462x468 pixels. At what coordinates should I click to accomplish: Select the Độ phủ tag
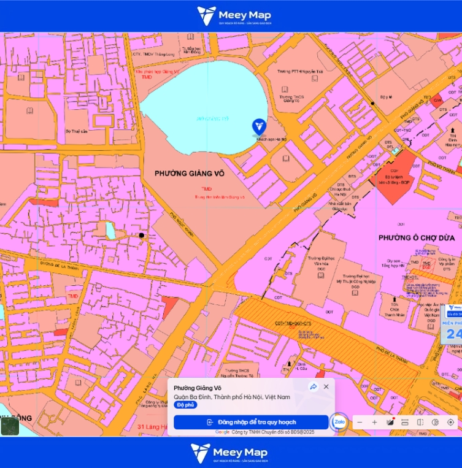(185, 405)
